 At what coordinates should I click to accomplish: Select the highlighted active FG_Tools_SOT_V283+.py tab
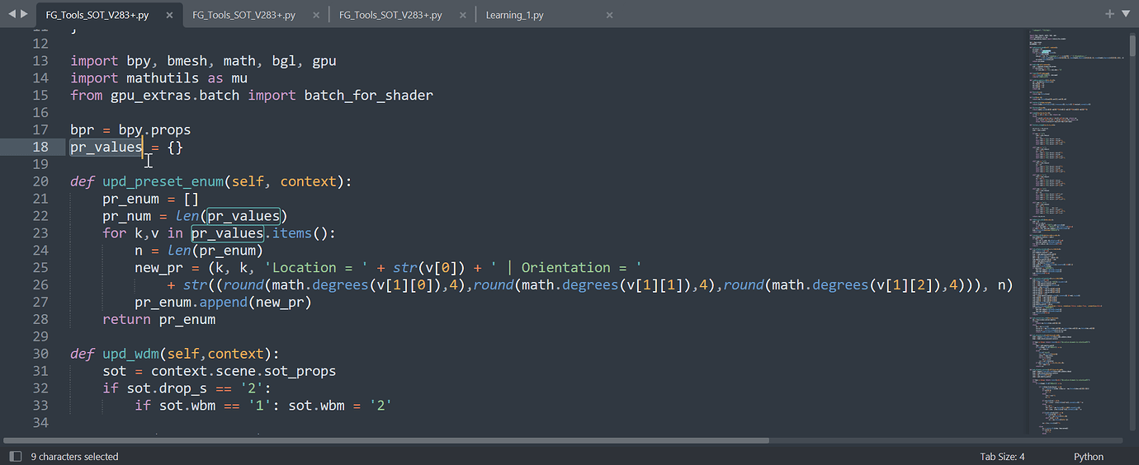pyautogui.click(x=108, y=15)
